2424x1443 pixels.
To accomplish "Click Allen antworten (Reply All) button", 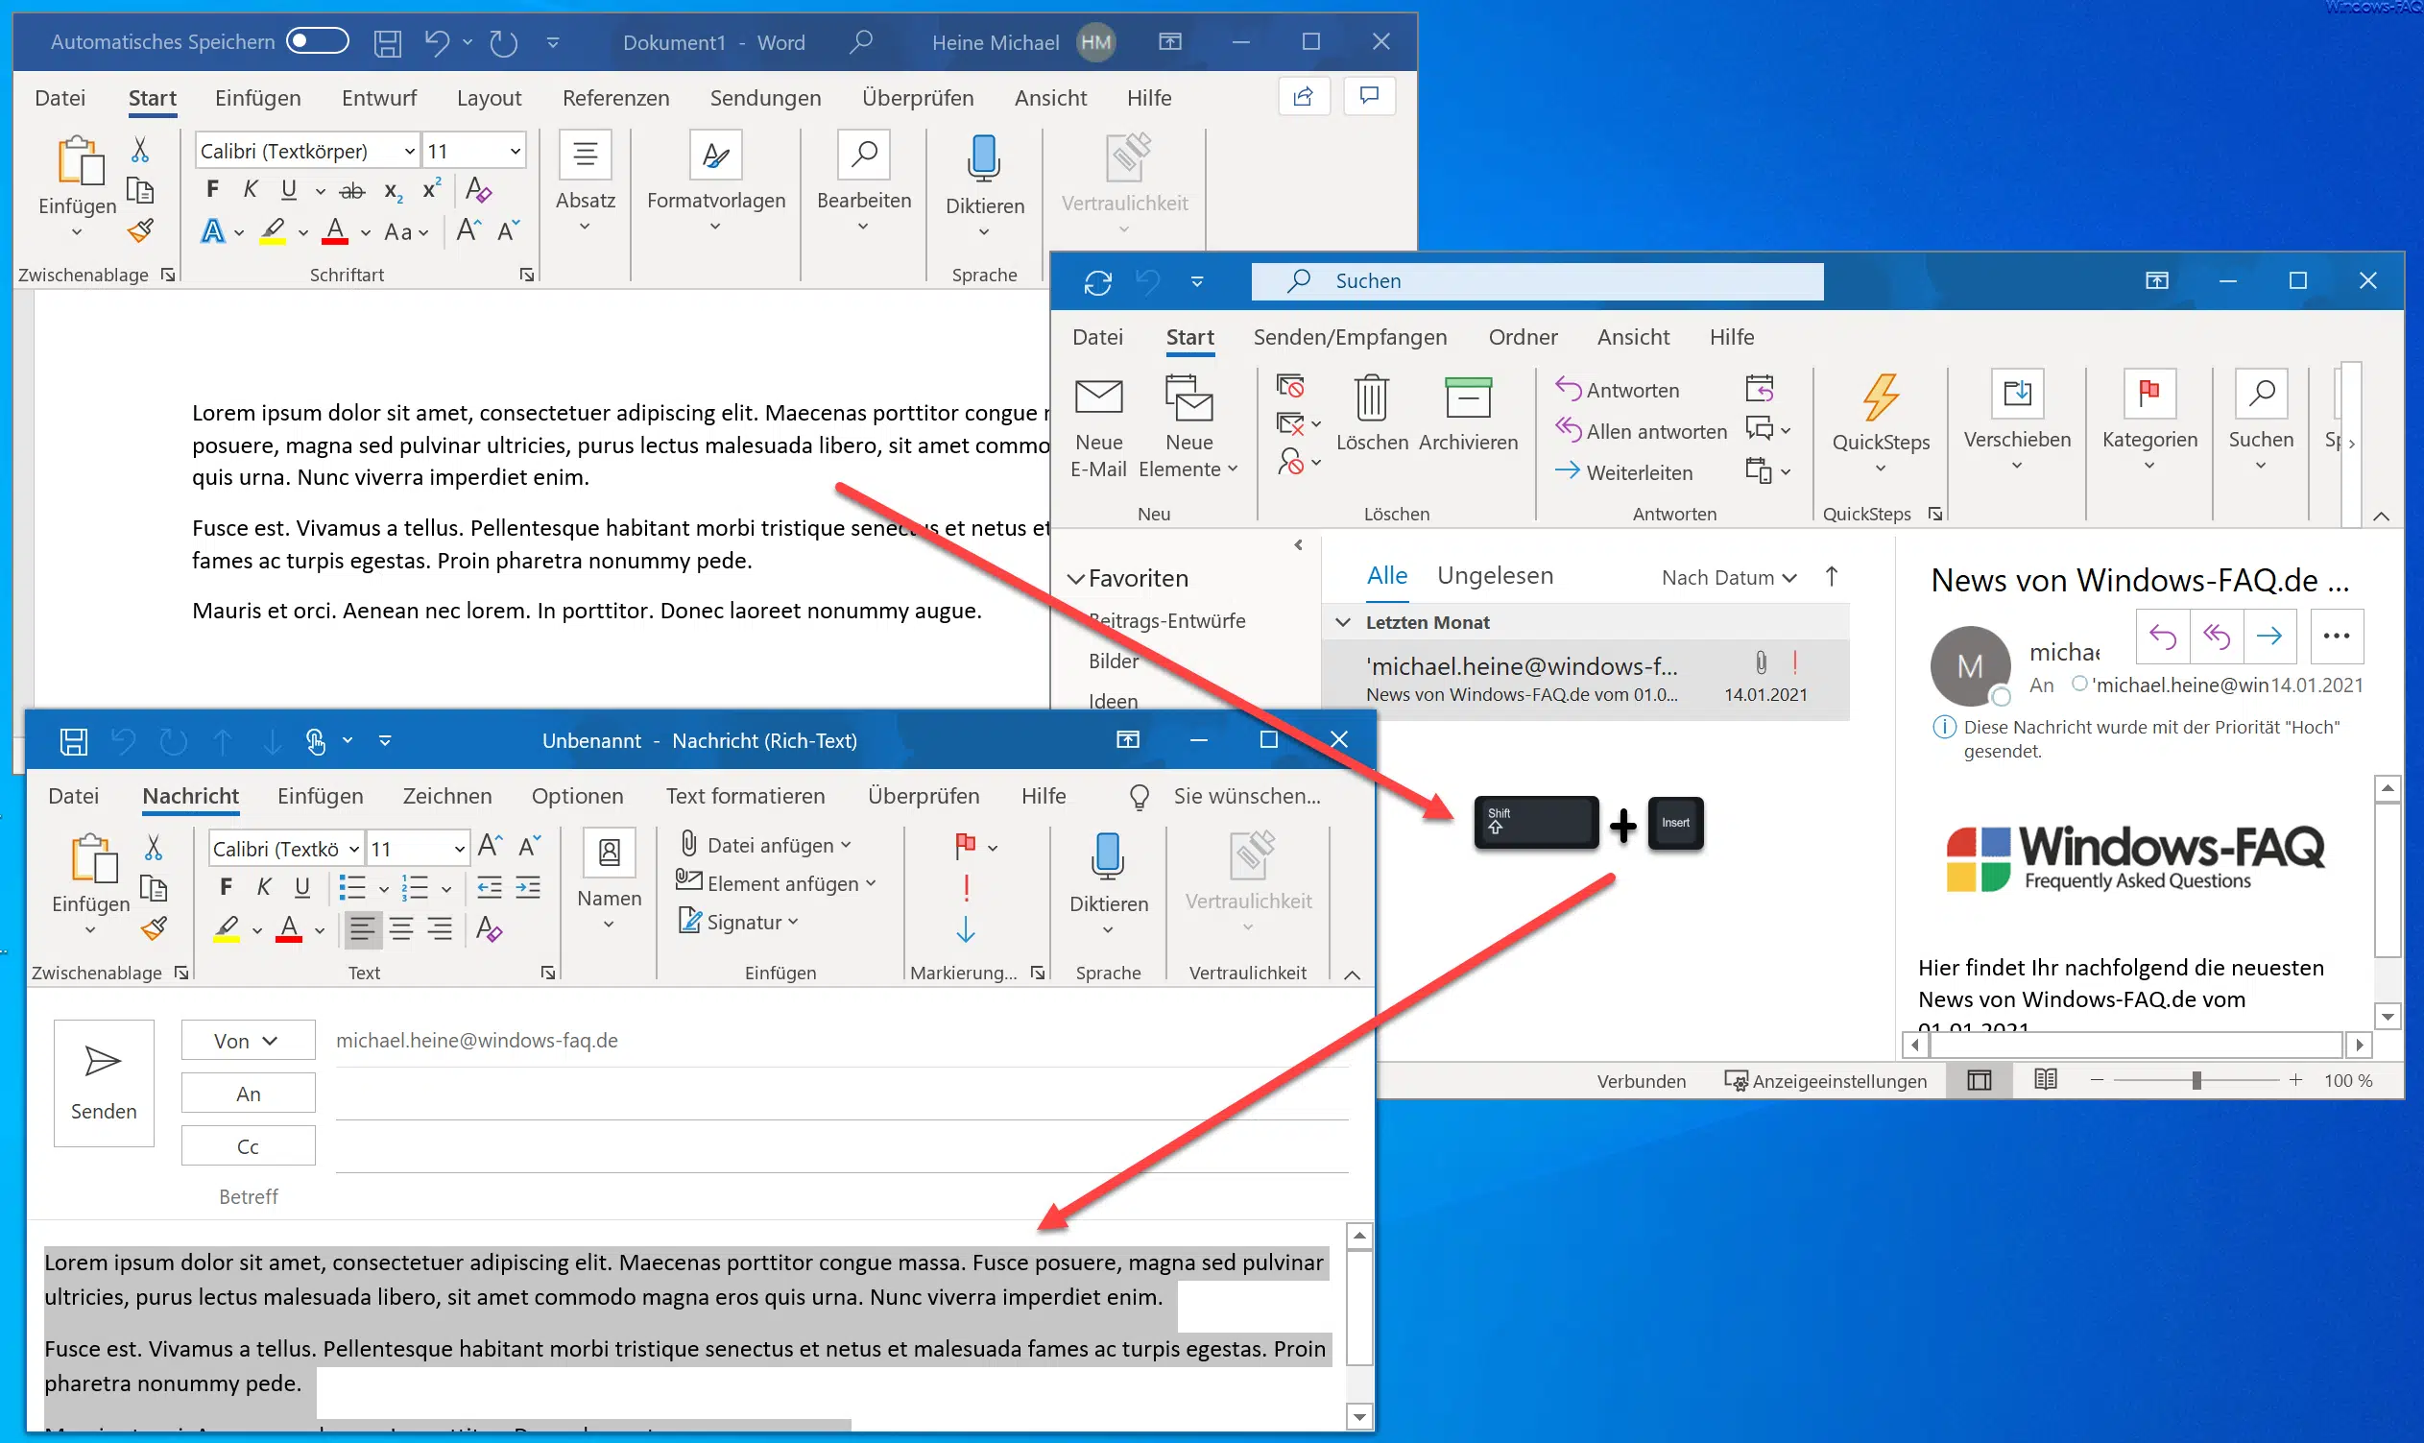I will (x=1640, y=433).
